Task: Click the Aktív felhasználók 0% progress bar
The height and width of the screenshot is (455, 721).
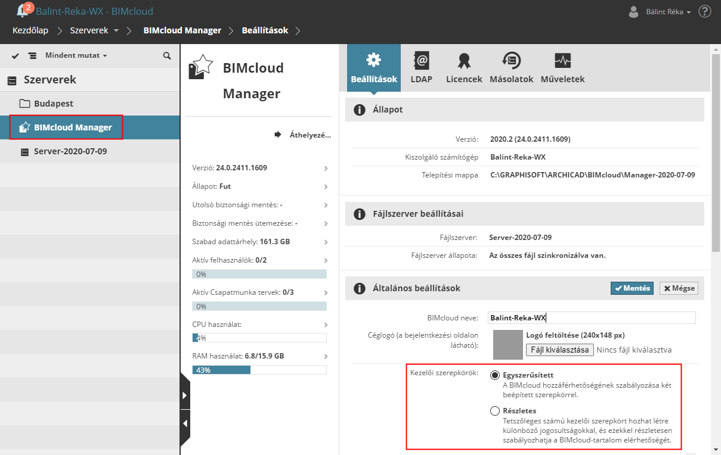Action: 259,274
